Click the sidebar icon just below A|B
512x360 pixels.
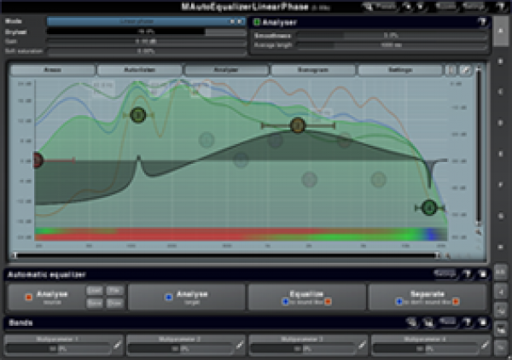tap(501, 292)
